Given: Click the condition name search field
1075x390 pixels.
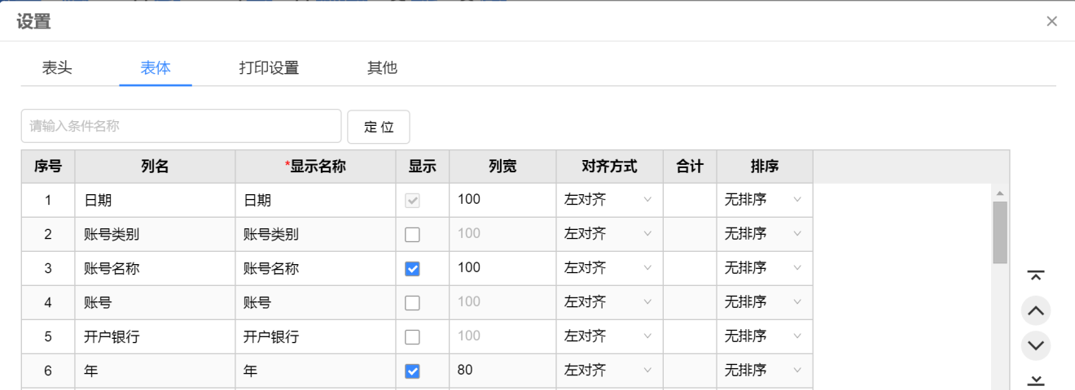Looking at the screenshot, I should (x=181, y=126).
